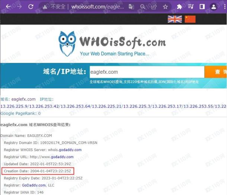Open the godaddy.com link in Registrar URL row

pyautogui.click(x=62, y=157)
